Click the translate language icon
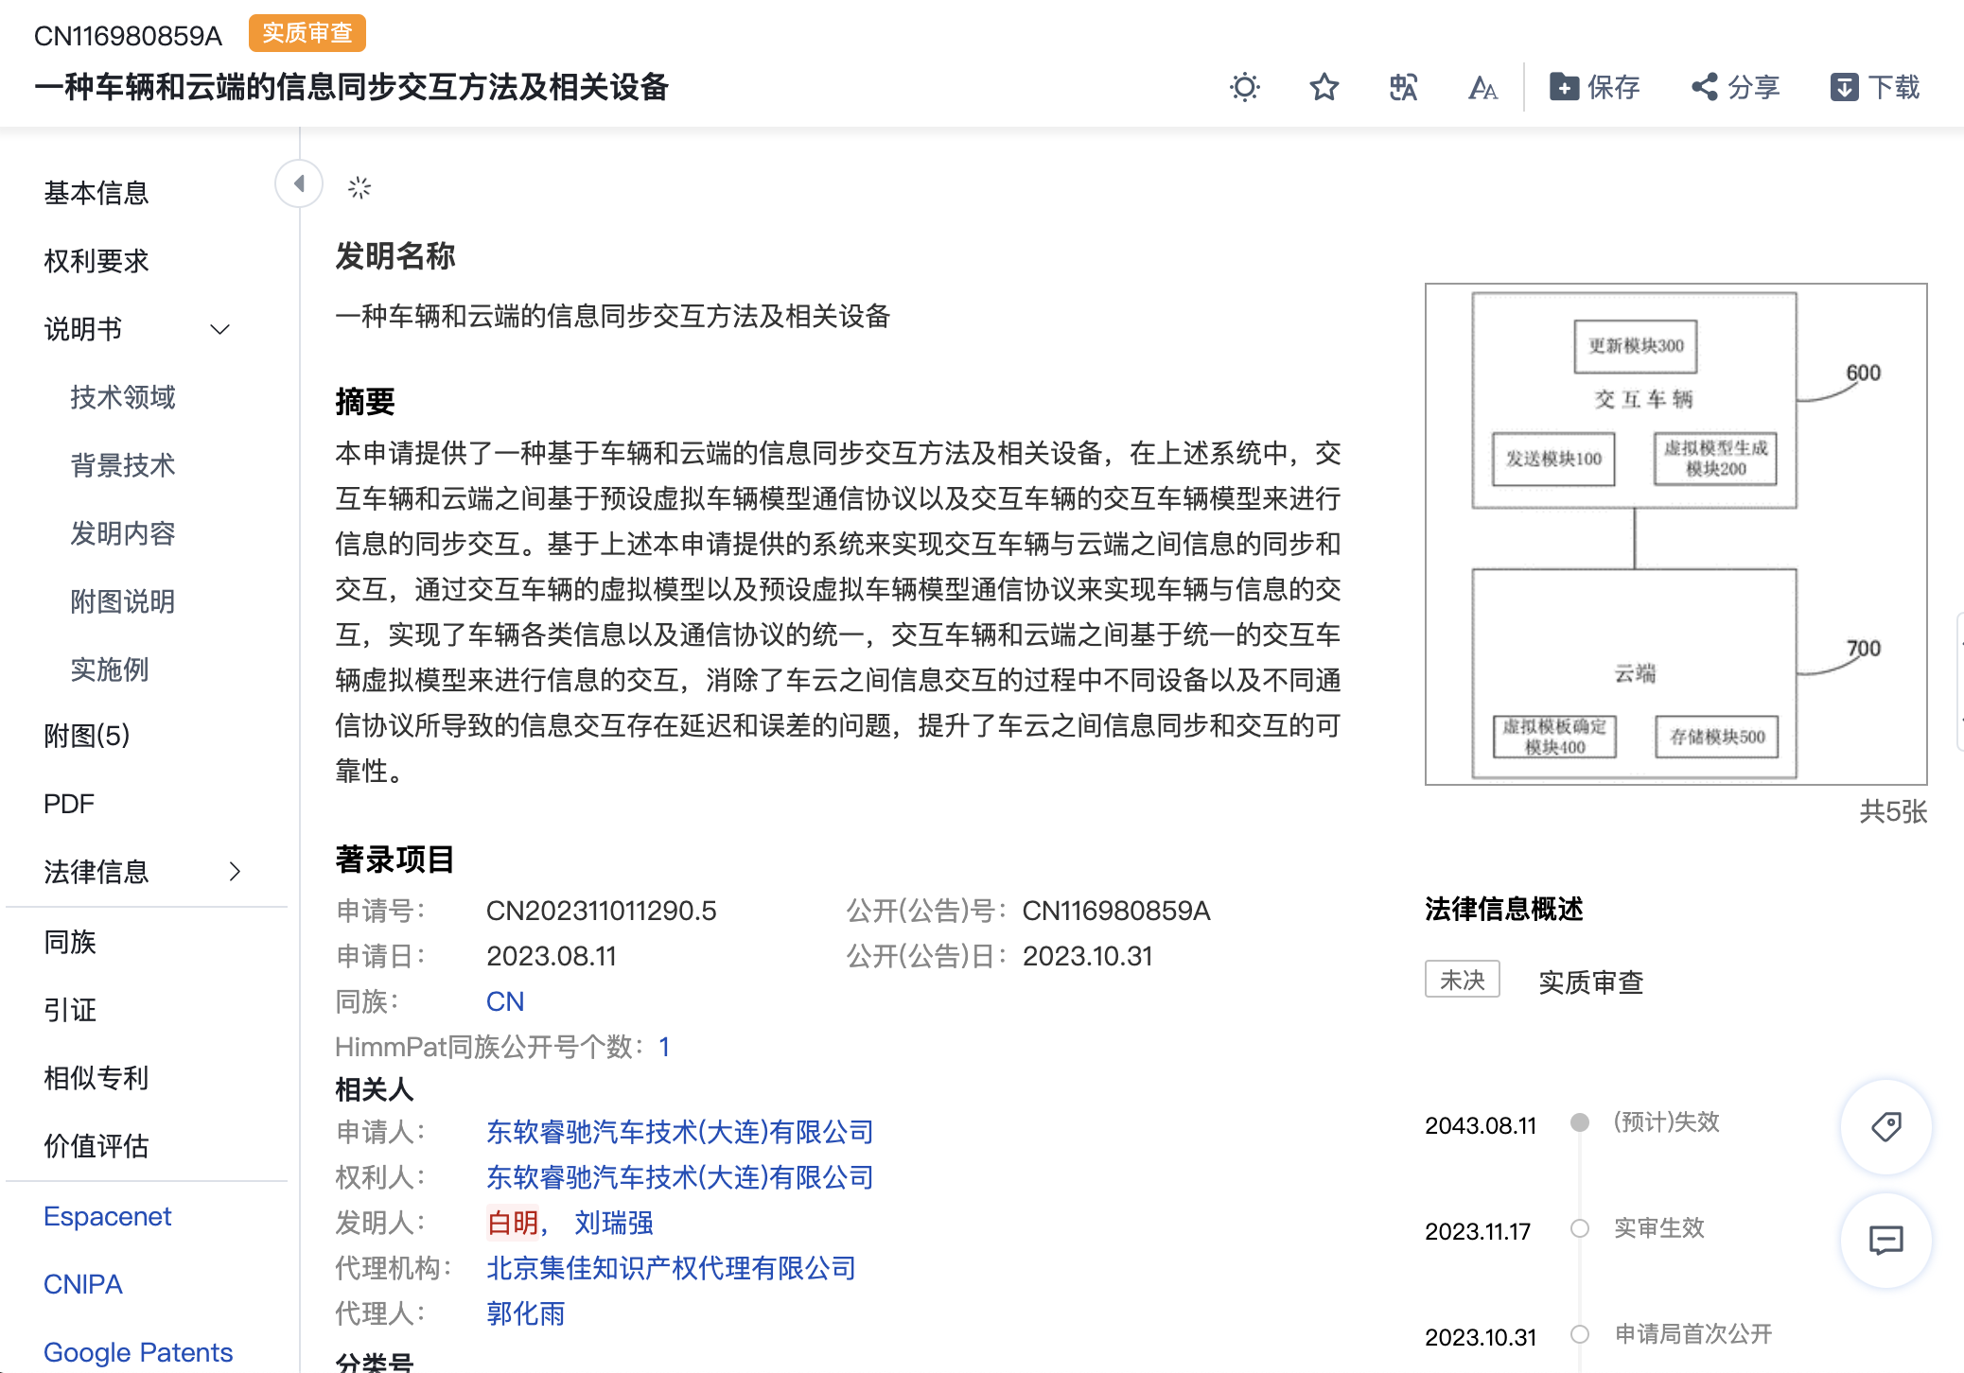The width and height of the screenshot is (1964, 1373). (1404, 87)
